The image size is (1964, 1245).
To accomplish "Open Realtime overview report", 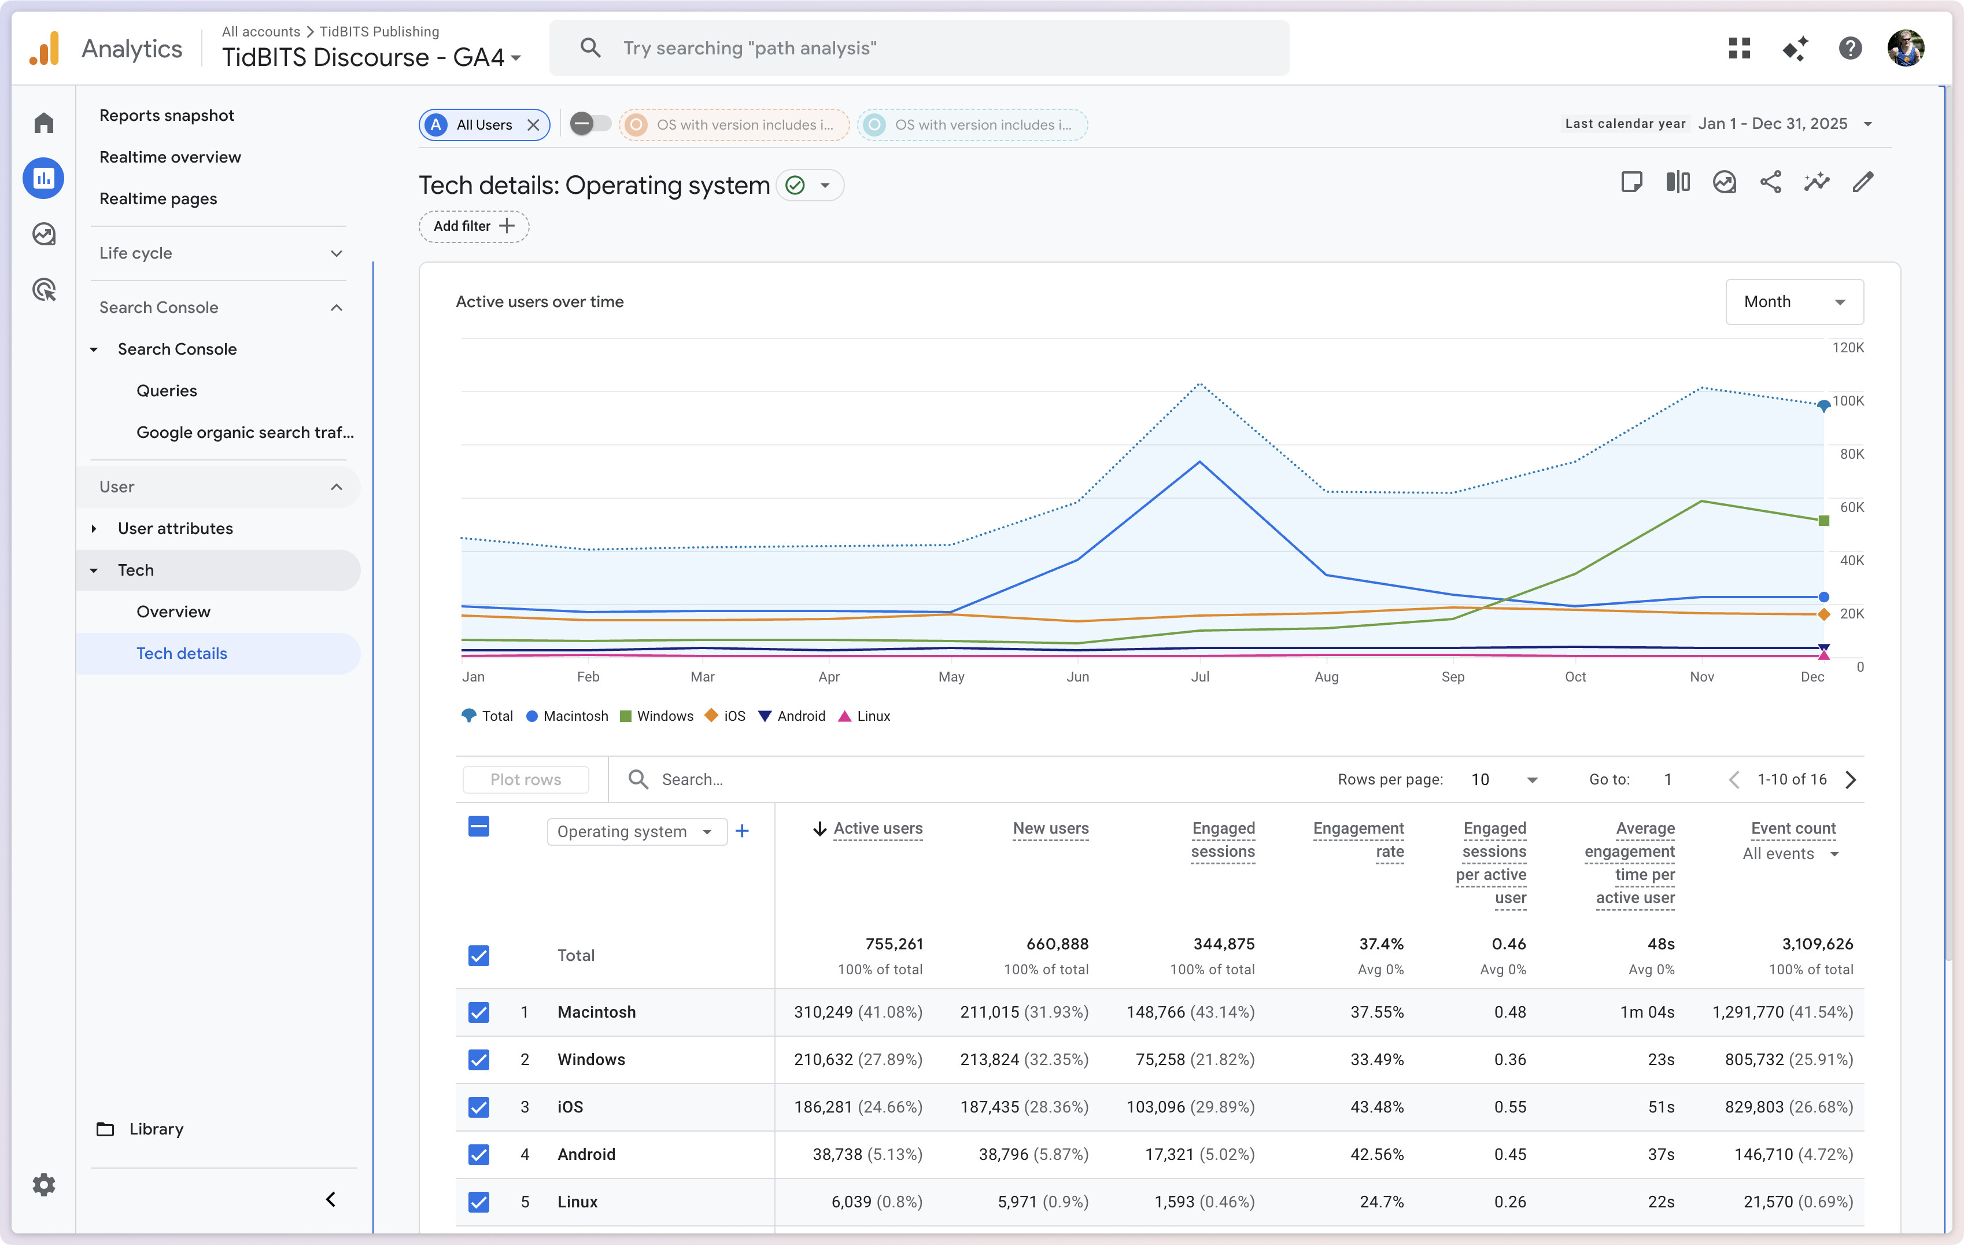I will (x=169, y=157).
